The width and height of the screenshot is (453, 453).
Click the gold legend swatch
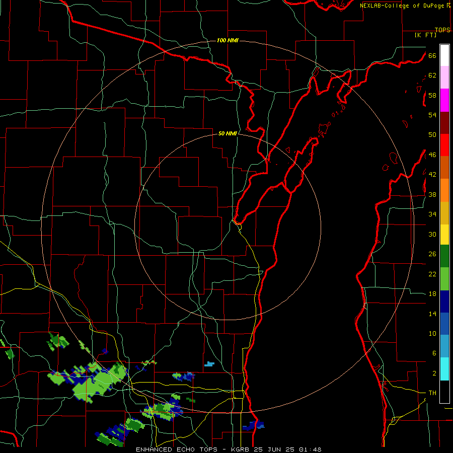(444, 213)
